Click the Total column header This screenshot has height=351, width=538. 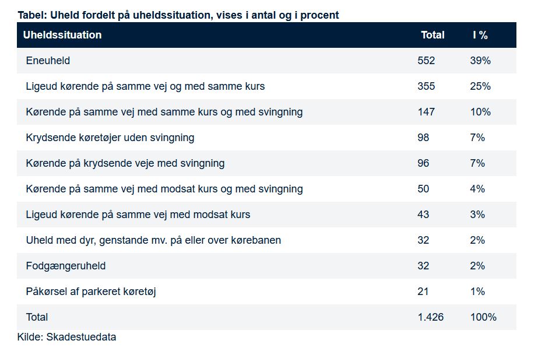pyautogui.click(x=432, y=35)
